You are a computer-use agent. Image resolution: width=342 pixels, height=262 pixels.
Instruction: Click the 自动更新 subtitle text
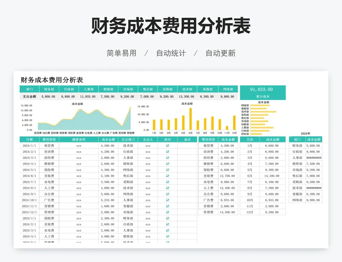click(x=221, y=53)
